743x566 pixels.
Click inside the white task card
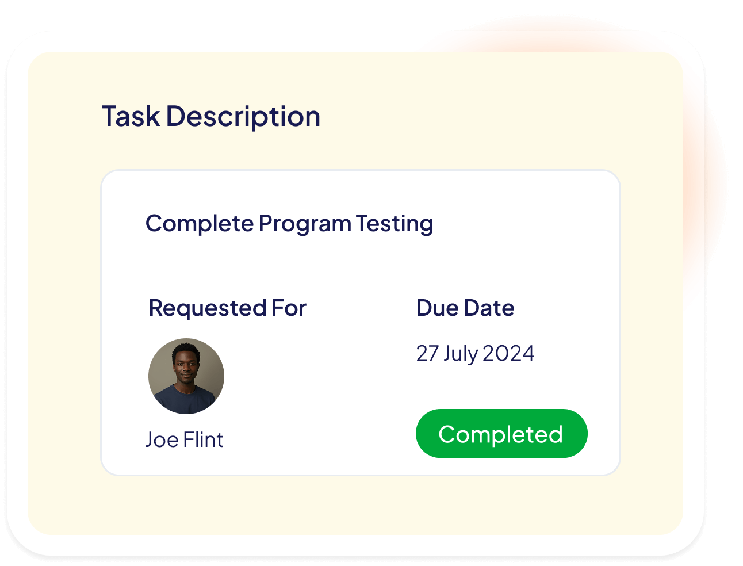tap(361, 265)
